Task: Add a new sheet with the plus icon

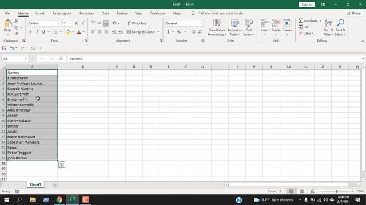Action: tap(55, 184)
